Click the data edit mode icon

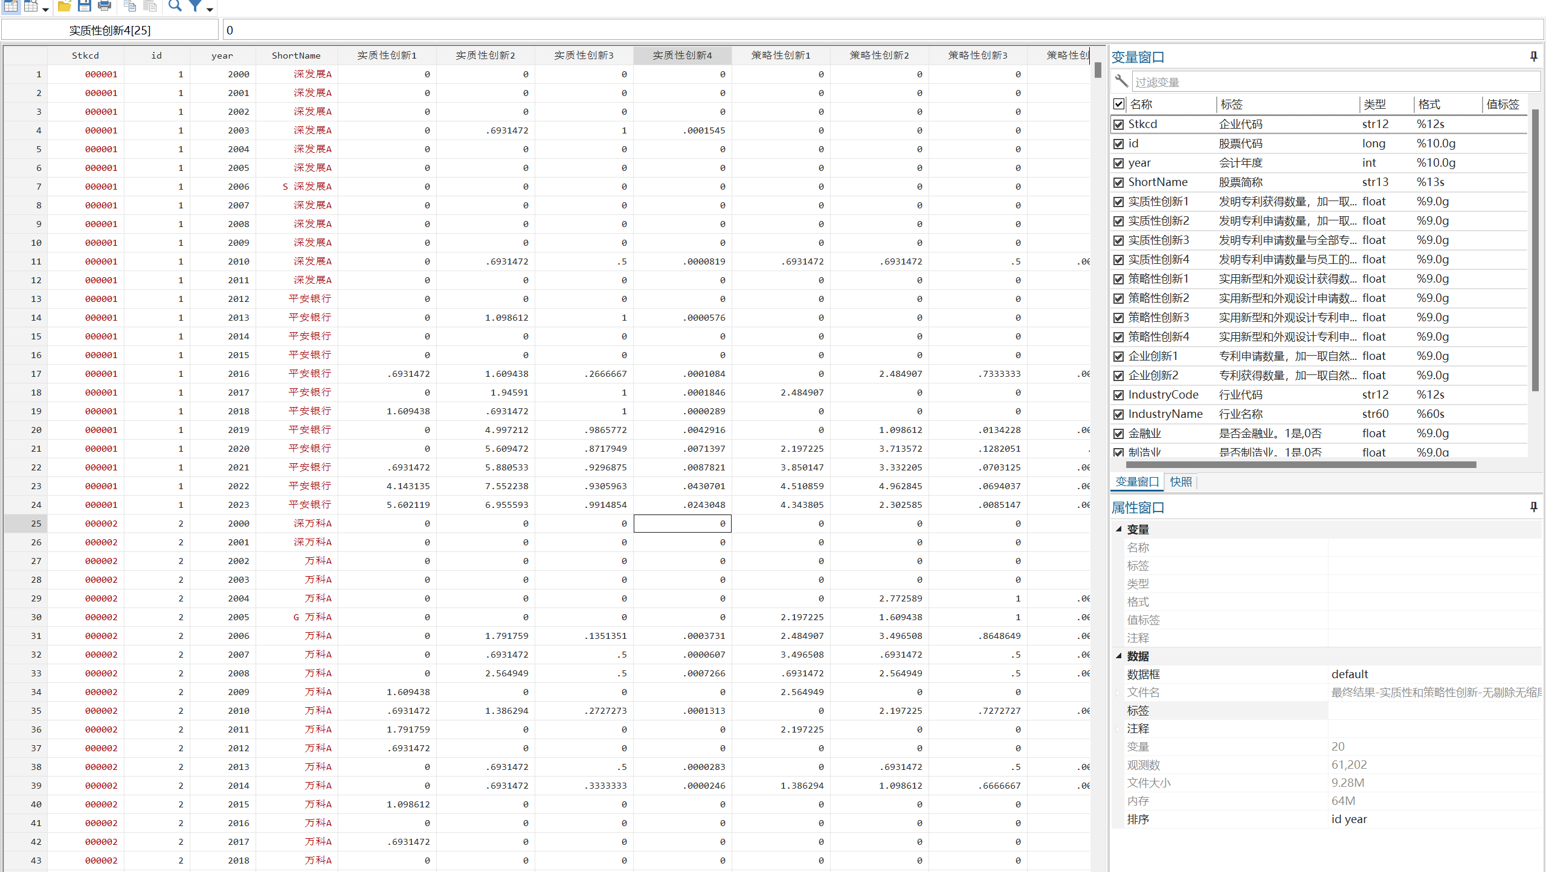11,6
